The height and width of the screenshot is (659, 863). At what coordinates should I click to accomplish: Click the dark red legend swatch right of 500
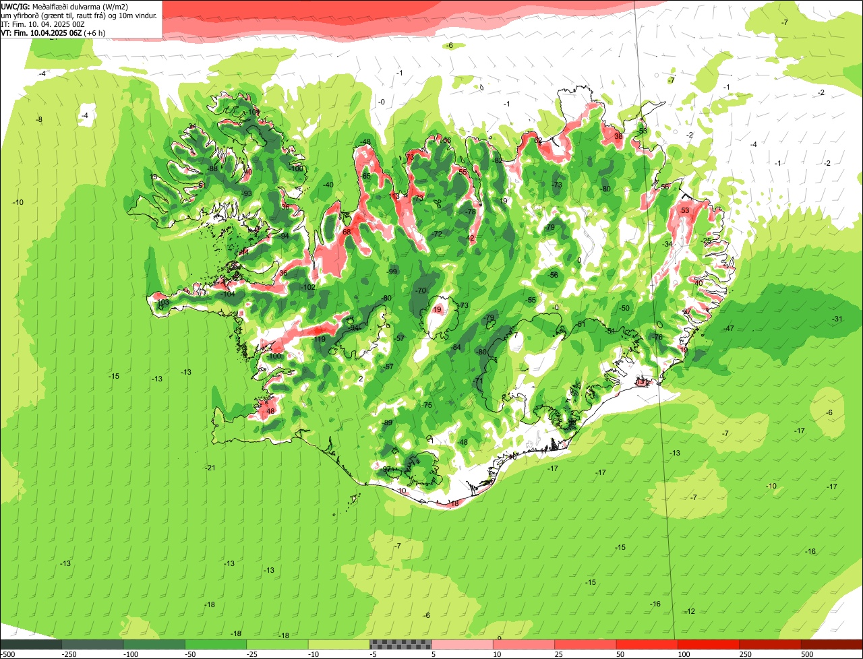833,645
